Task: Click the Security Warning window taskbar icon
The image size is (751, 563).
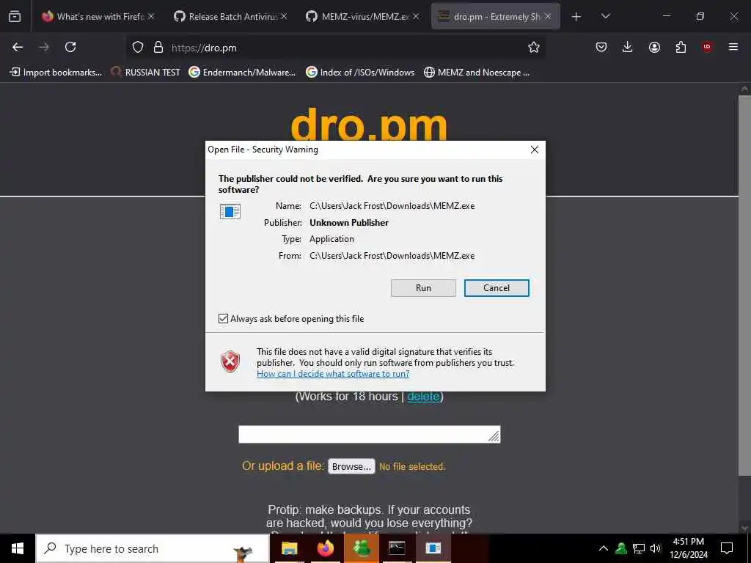Action: tap(433, 548)
